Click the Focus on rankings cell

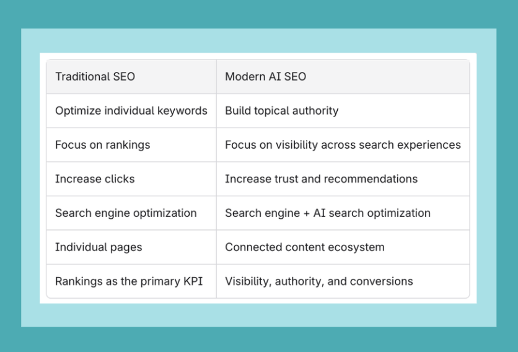(x=131, y=145)
